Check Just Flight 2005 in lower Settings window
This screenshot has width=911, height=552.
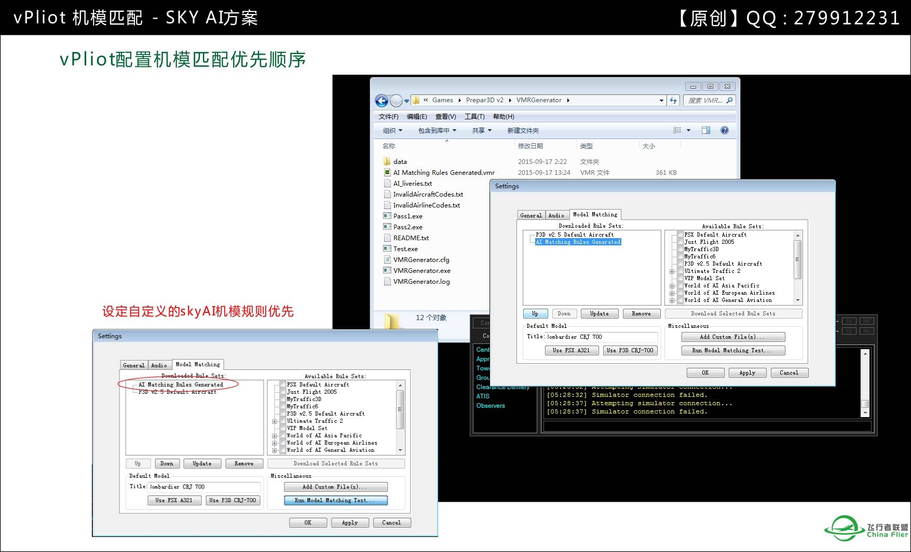click(x=283, y=392)
